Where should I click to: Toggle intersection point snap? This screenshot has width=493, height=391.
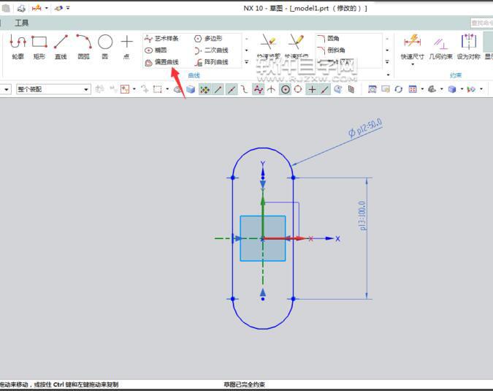(271, 90)
